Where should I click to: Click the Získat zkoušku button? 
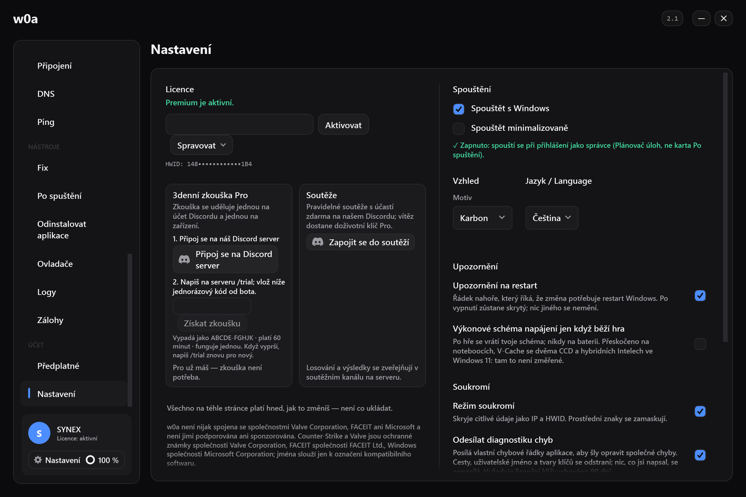(x=212, y=323)
